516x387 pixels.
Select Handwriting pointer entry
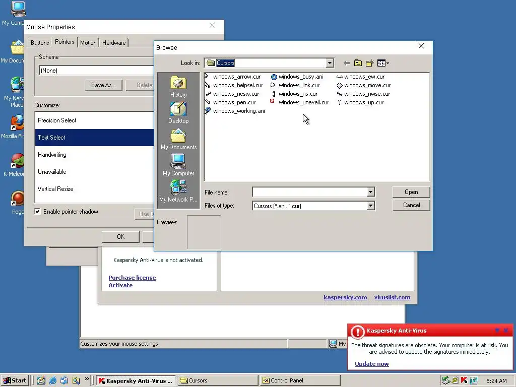click(x=94, y=155)
